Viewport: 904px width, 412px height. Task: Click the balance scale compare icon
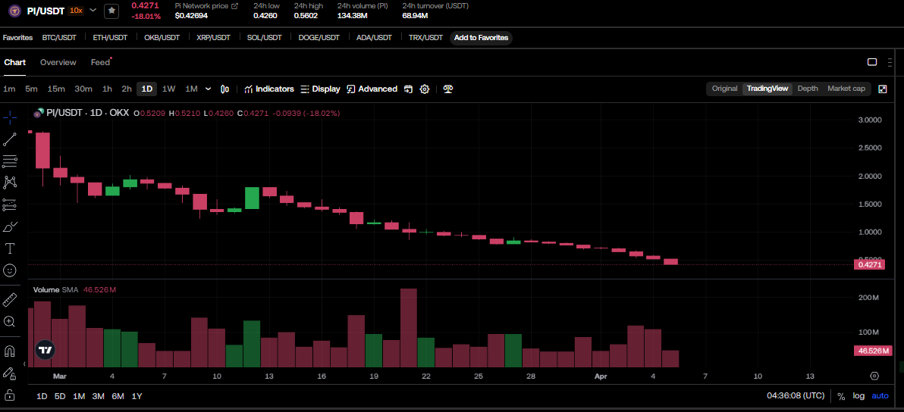click(x=448, y=89)
